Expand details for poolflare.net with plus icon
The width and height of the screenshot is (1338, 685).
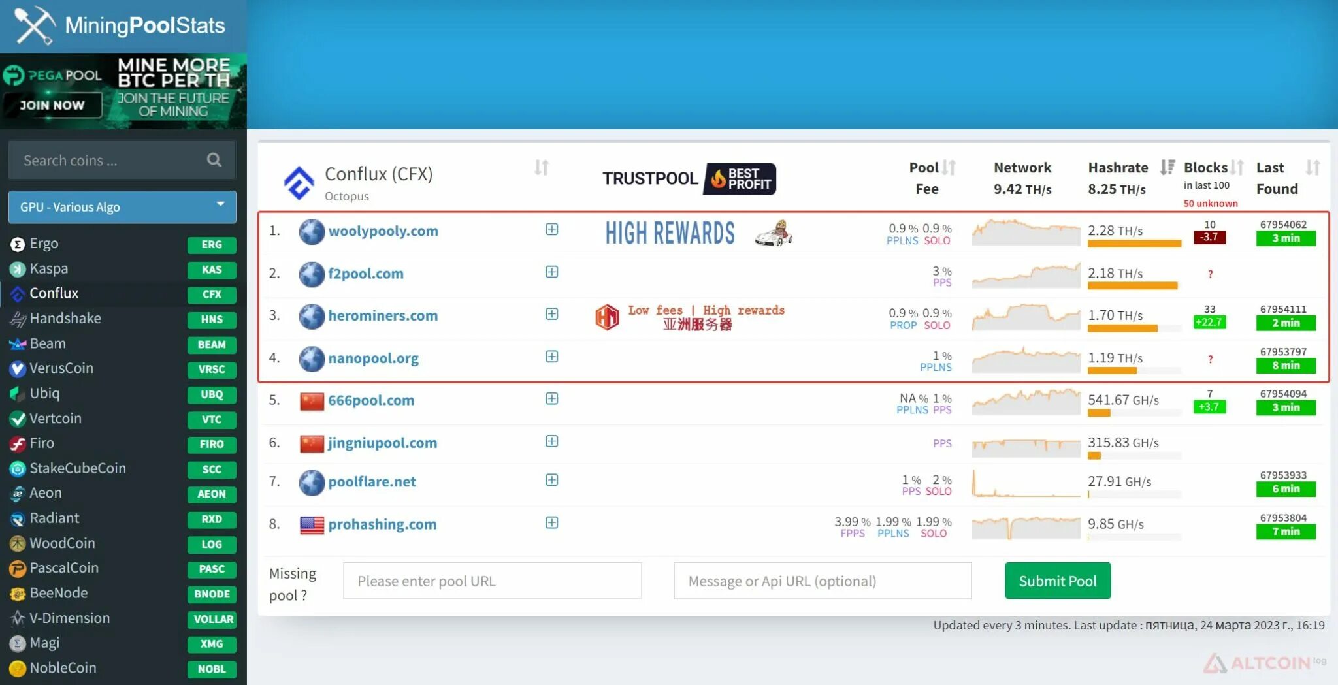point(552,480)
